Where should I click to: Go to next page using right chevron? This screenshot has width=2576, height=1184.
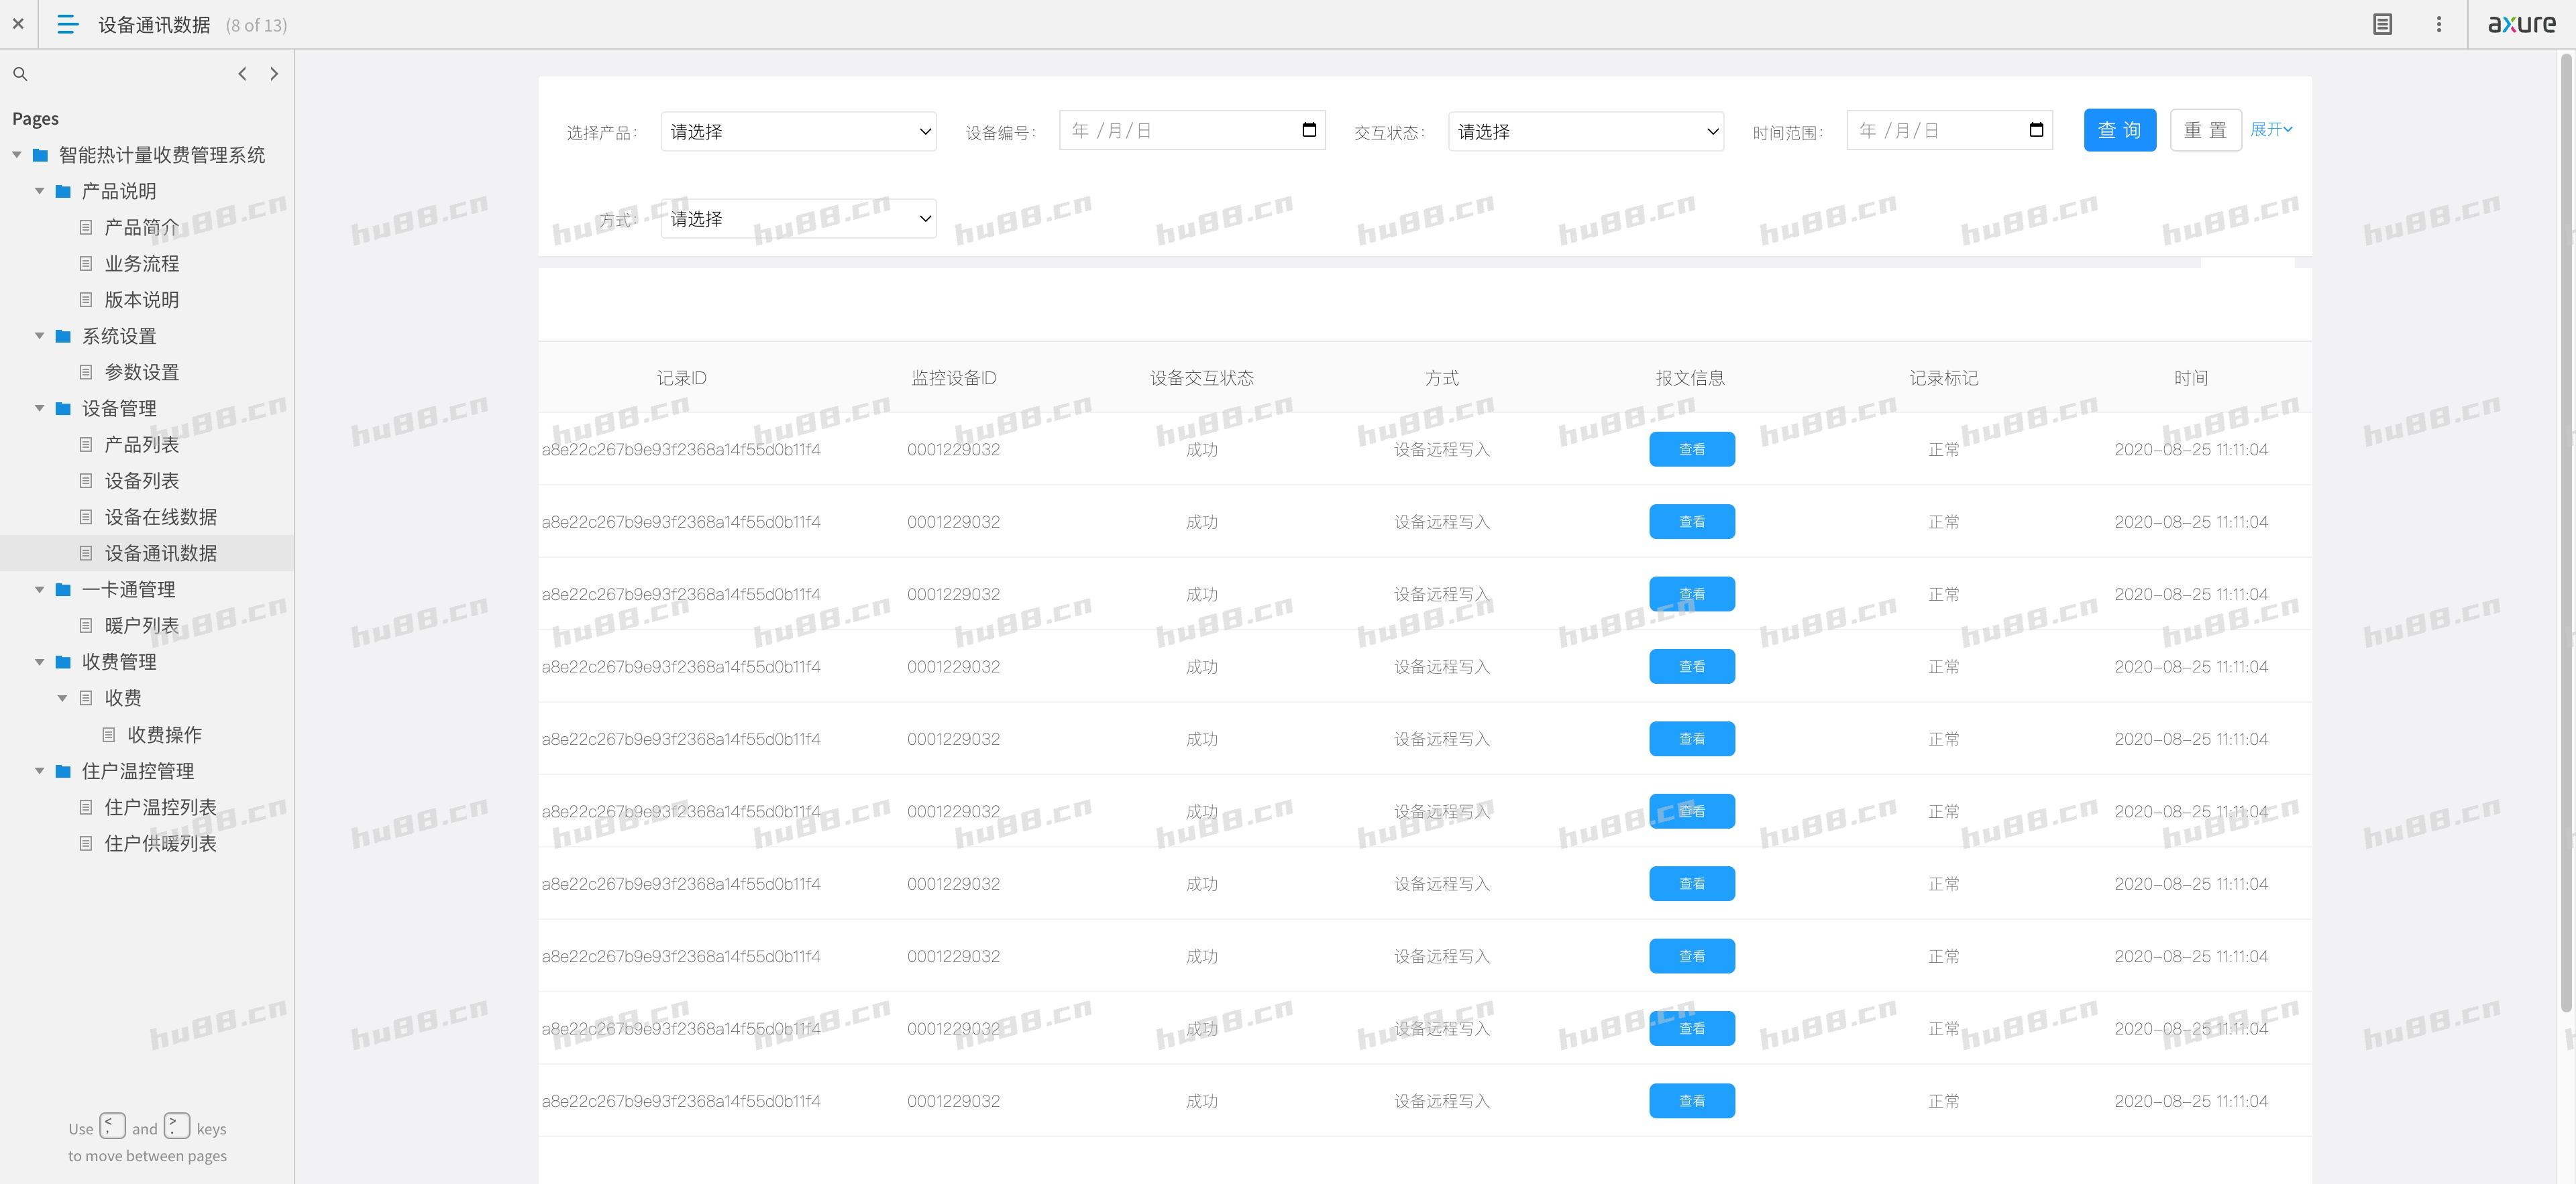tap(274, 74)
